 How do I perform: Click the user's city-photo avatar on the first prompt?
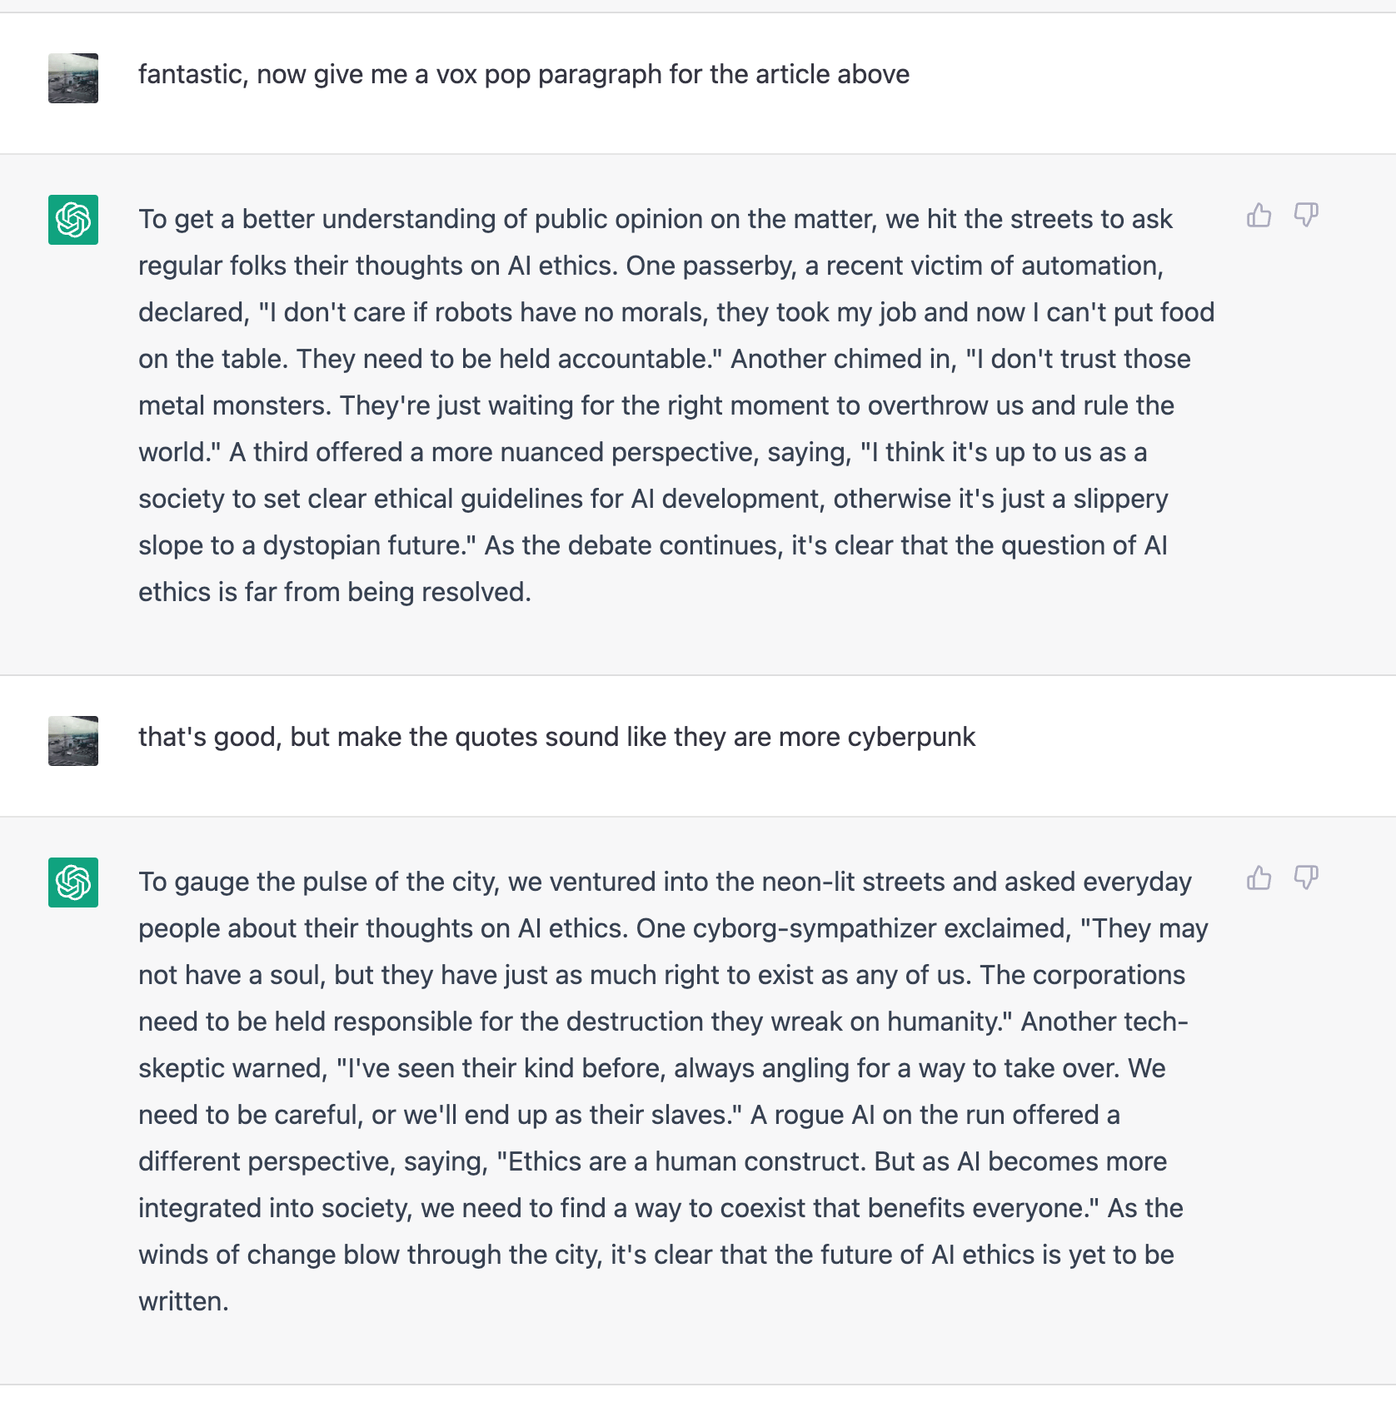tap(72, 79)
